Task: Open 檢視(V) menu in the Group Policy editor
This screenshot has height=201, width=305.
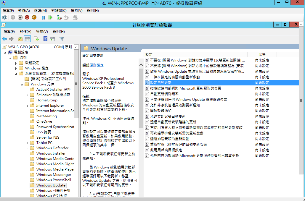Action: pyautogui.click(x=42, y=31)
